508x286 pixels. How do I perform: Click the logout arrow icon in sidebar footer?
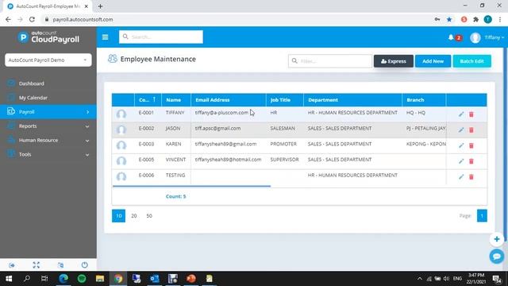12,265
